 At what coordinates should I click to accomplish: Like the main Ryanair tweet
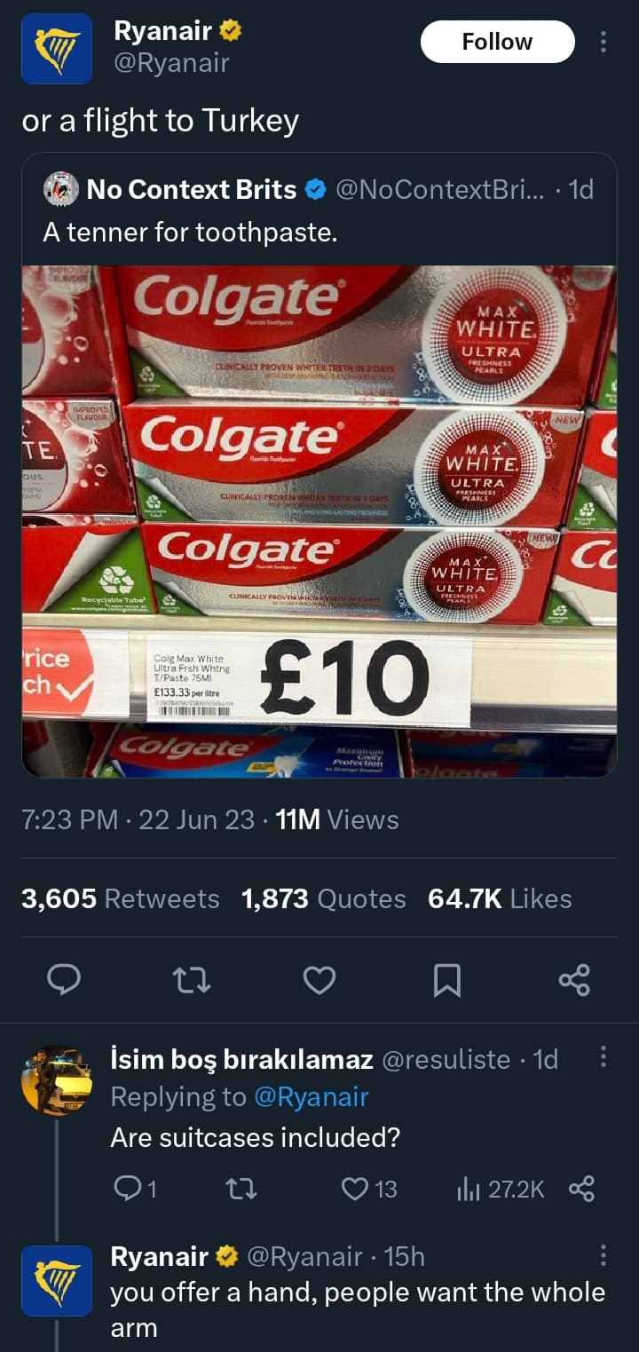pos(319,980)
